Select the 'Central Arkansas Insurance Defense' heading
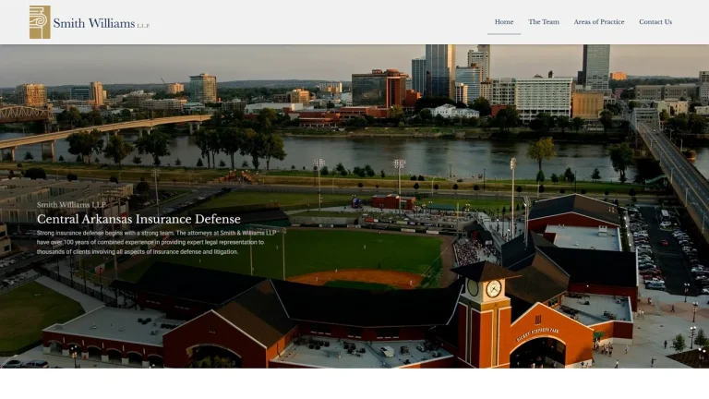709x399 pixels. (x=138, y=219)
